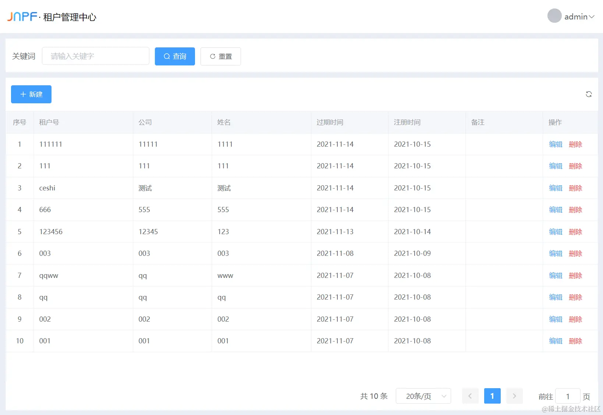
Task: Delete tenant 003 row
Action: (575, 253)
